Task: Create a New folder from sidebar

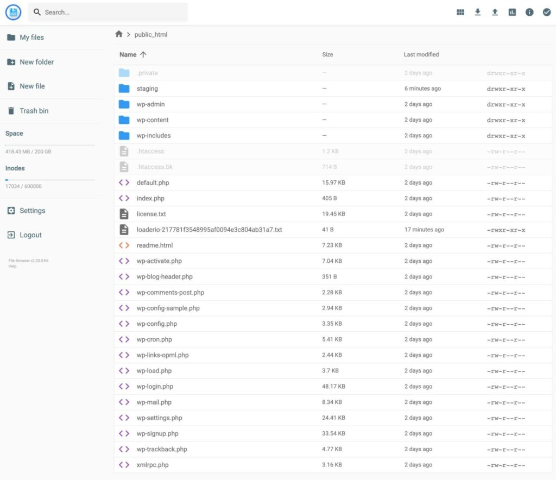Action: 36,62
